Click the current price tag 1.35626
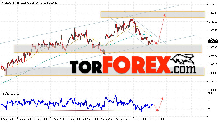This screenshot has width=219, height=122. coord(213,41)
